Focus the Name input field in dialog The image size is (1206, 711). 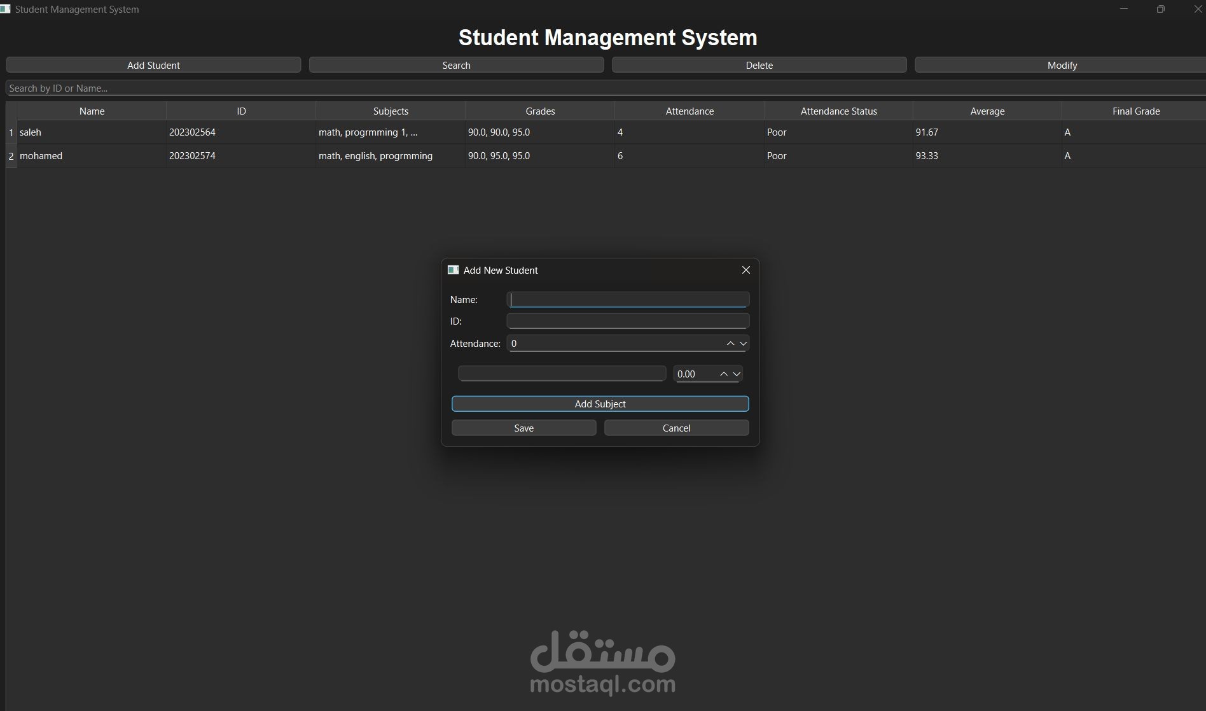628,299
